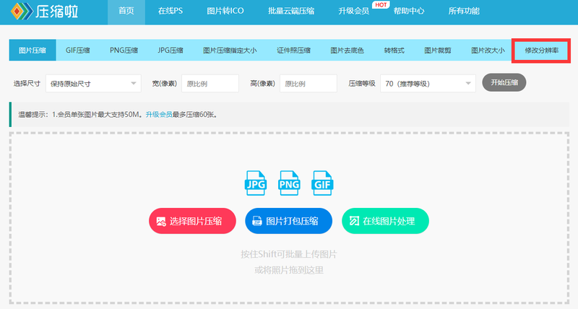
Task: Switch to the GIF压缩 tab
Action: (78, 50)
